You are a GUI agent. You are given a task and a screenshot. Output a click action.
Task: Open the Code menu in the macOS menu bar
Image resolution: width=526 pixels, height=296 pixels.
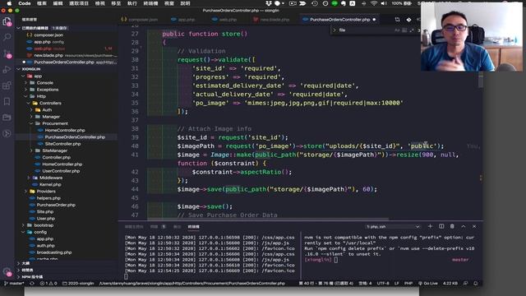point(24,3)
